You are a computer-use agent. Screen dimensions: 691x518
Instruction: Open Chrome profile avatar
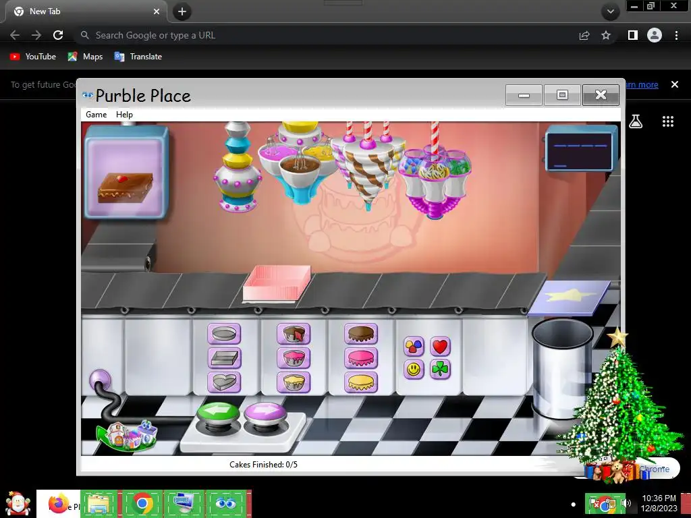655,35
